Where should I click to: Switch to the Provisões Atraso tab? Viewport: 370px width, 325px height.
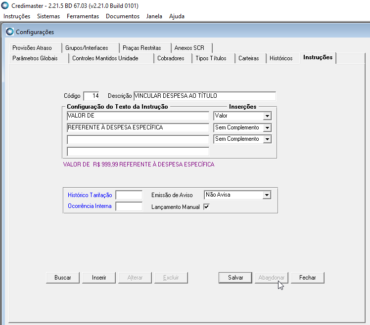(36, 48)
